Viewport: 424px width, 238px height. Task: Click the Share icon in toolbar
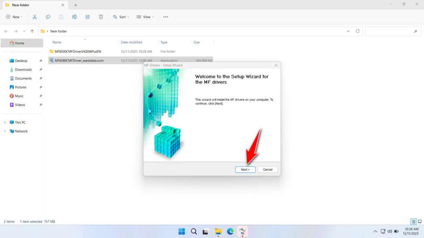[x=88, y=17]
